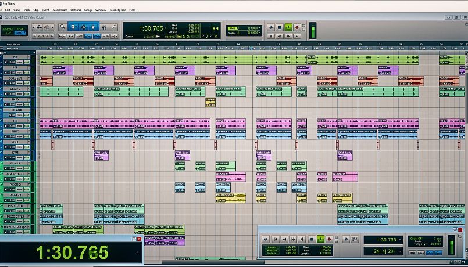Click Fast Forward in the Transport window

pos(292,239)
